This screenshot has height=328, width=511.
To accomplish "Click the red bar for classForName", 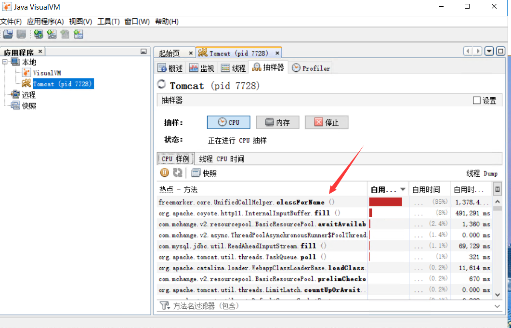I will (x=385, y=202).
